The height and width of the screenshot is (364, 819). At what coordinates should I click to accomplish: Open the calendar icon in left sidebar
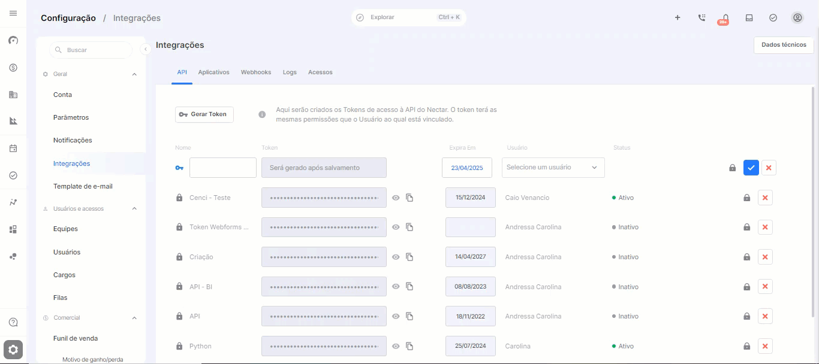coord(13,148)
